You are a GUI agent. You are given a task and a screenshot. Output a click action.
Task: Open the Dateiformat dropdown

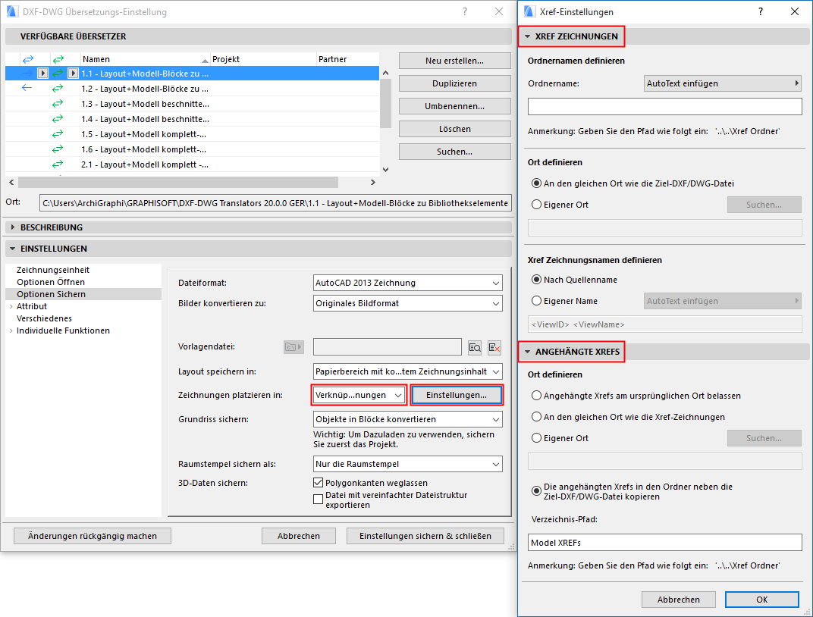coord(408,283)
